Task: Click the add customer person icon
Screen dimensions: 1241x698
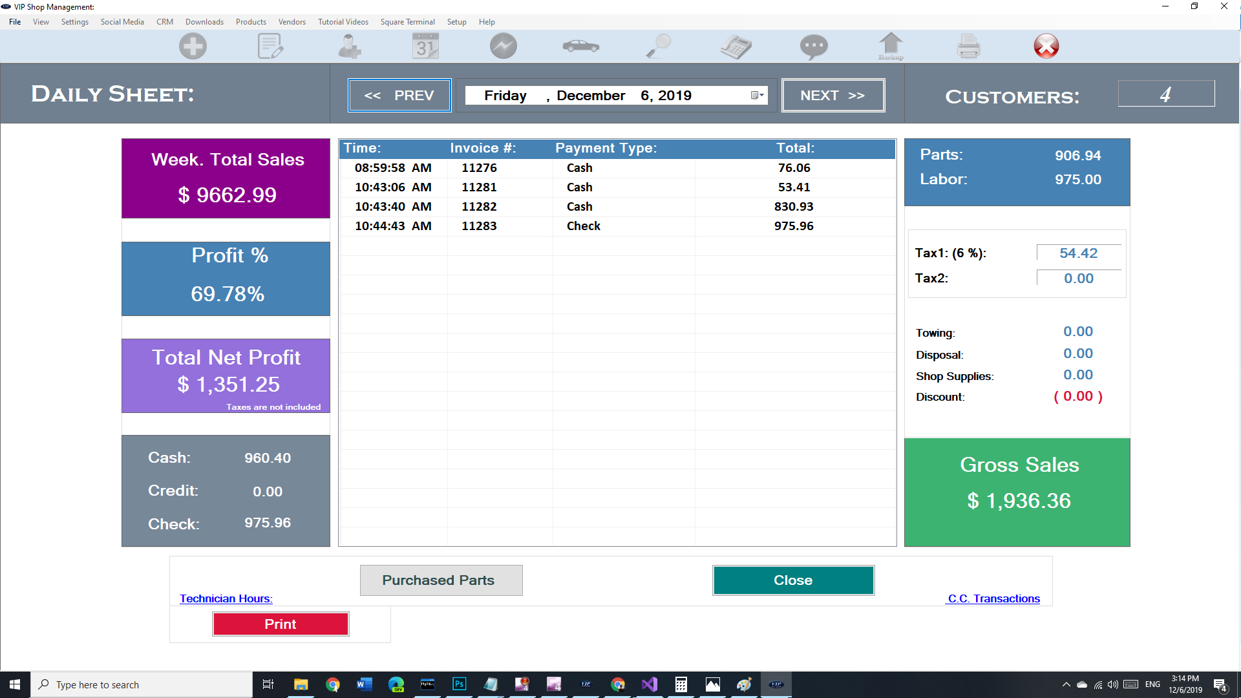Action: [349, 47]
